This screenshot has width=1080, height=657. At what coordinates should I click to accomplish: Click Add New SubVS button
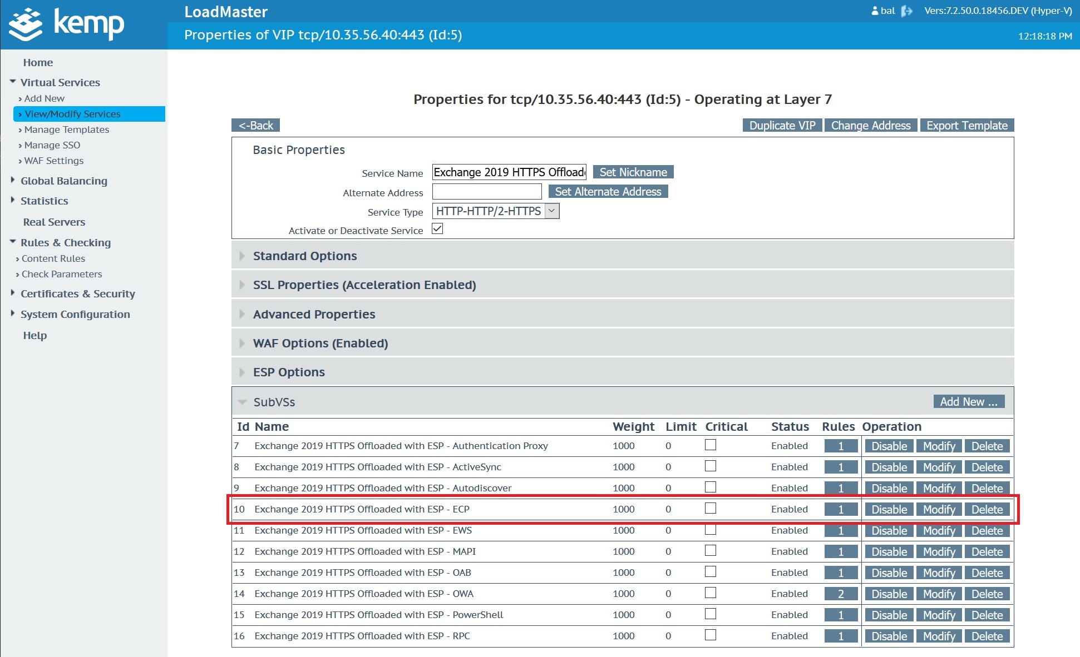click(x=968, y=401)
